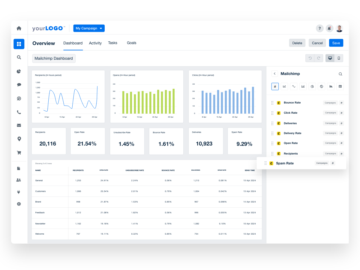Switch to the Activity tab
360x270 pixels.
95,43
